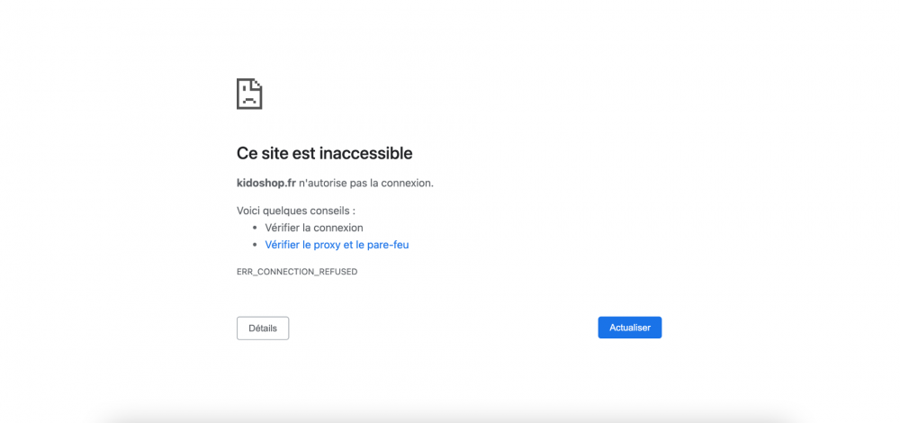This screenshot has height=423, width=900.
Task: Click the word 'Vérifier' in the first bullet
Action: pyautogui.click(x=283, y=228)
